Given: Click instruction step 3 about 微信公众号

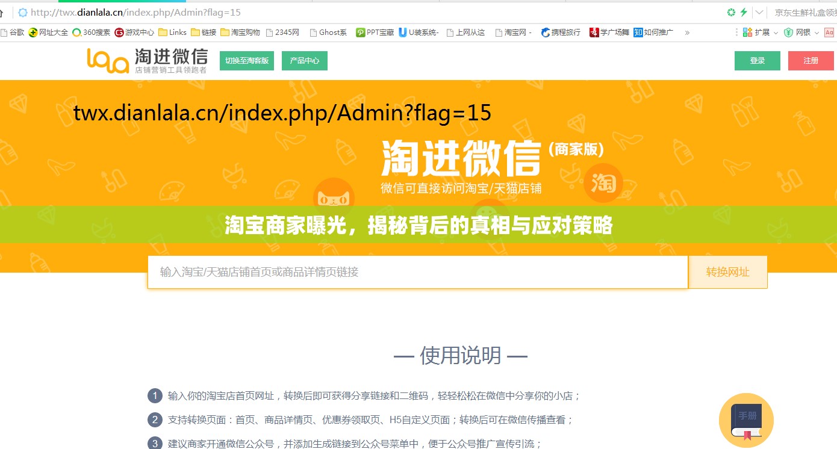Looking at the screenshot, I should [x=345, y=444].
